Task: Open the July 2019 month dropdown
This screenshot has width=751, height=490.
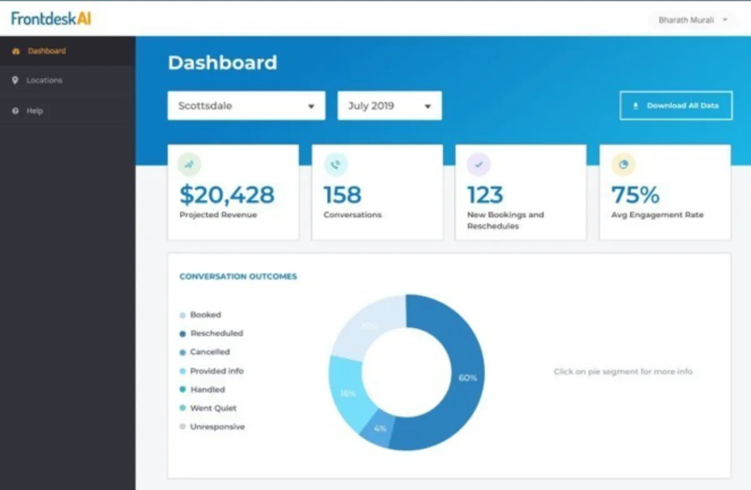Action: [389, 106]
